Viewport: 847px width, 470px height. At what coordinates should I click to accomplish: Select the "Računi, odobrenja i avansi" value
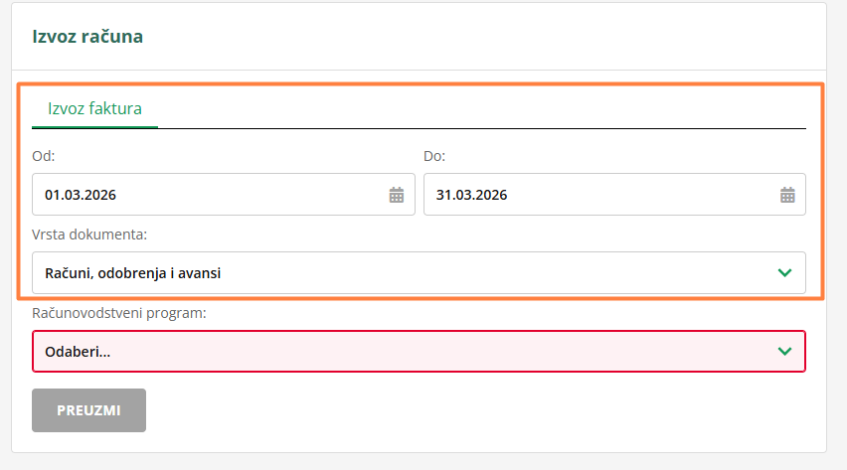point(132,272)
